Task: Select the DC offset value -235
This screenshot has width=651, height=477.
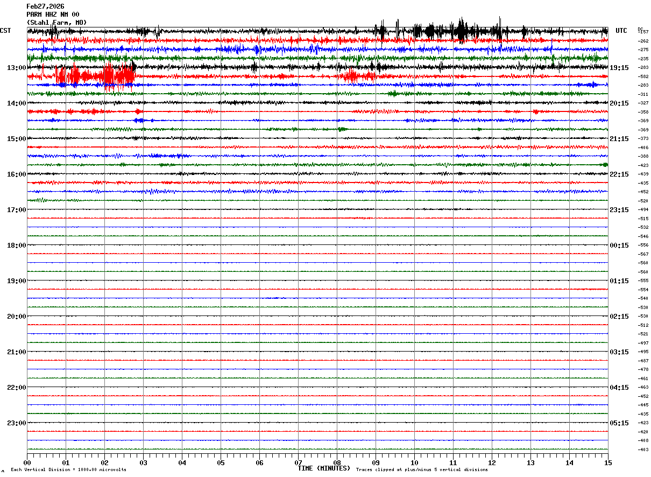Action: tap(643, 59)
